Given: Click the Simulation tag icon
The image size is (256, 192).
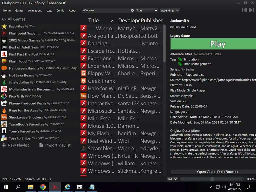Looking at the screenshot, I should point(180,59).
